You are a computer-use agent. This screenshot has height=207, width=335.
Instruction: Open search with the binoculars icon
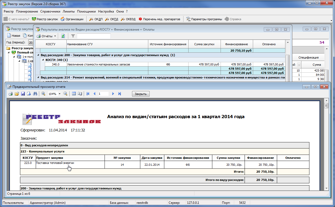point(35,94)
